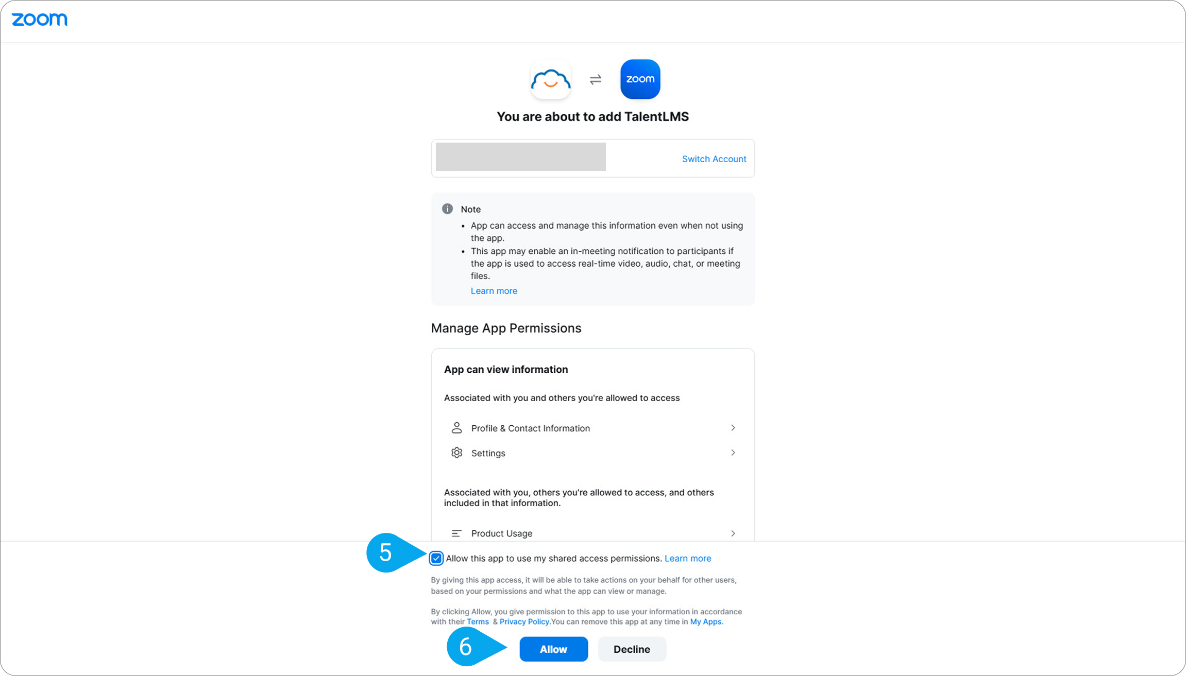Click the Decline button
This screenshot has width=1186, height=676.
632,649
